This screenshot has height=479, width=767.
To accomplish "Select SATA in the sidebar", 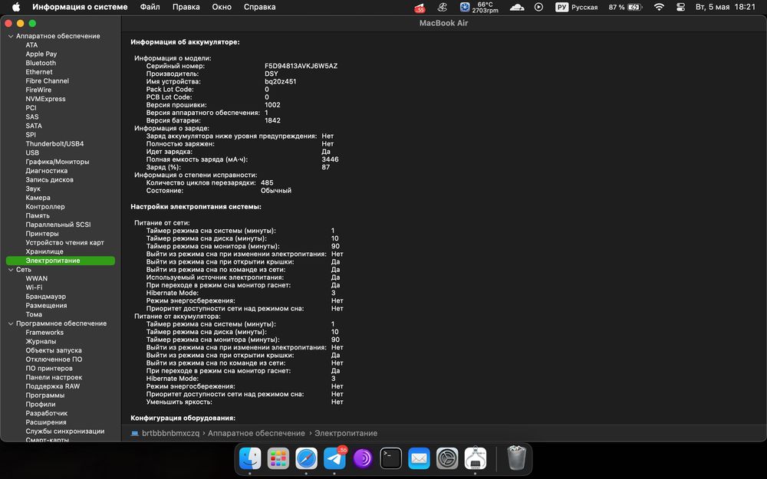I will [x=34, y=126].
